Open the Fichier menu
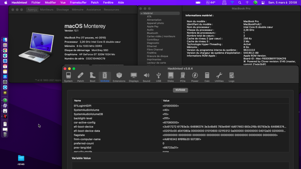 click(x=36, y=2)
